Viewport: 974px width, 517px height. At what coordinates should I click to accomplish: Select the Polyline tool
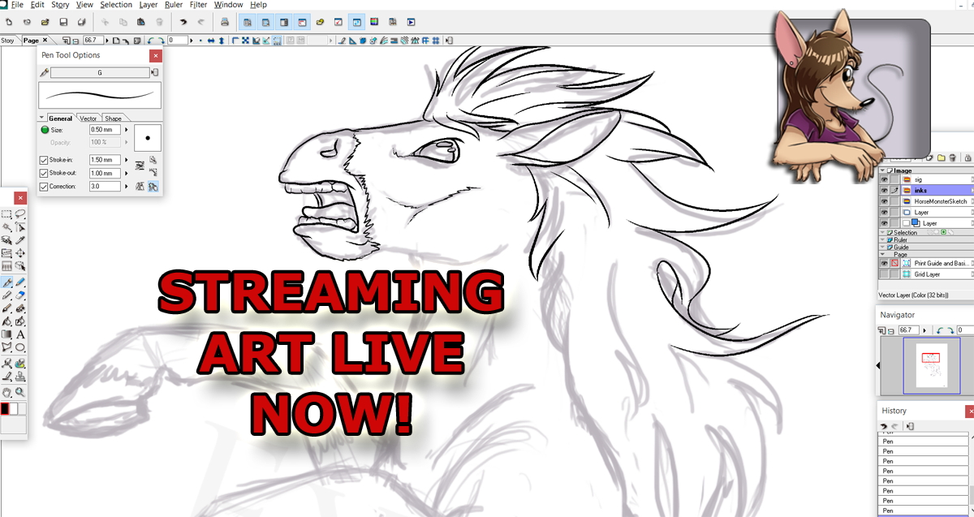pos(6,347)
